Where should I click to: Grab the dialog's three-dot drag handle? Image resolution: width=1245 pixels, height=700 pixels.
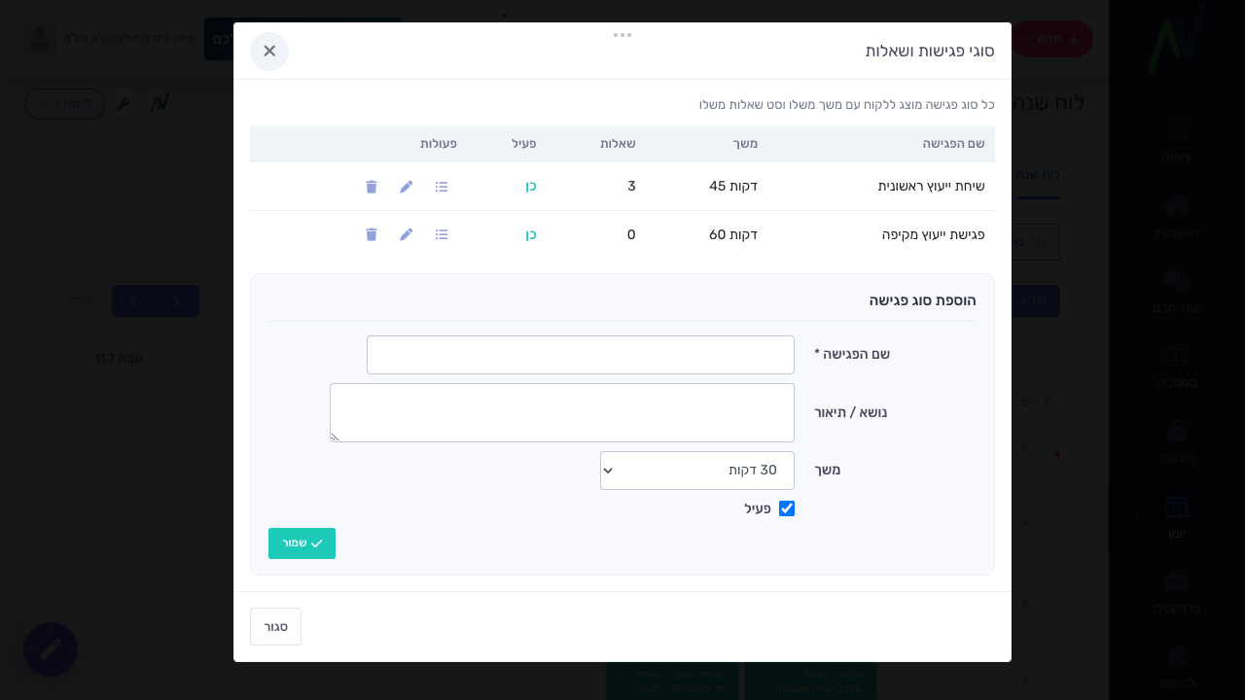[x=622, y=35]
